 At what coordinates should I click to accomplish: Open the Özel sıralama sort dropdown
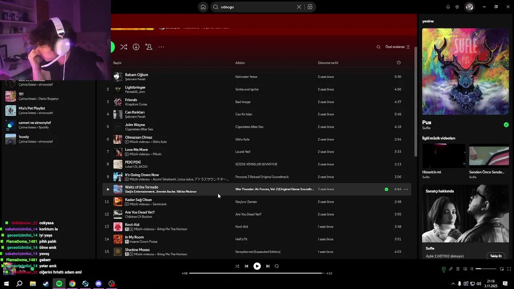click(x=398, y=47)
